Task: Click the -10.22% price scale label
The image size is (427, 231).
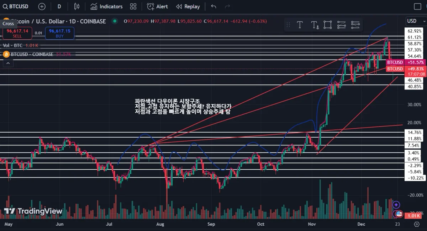Action: 415,178
